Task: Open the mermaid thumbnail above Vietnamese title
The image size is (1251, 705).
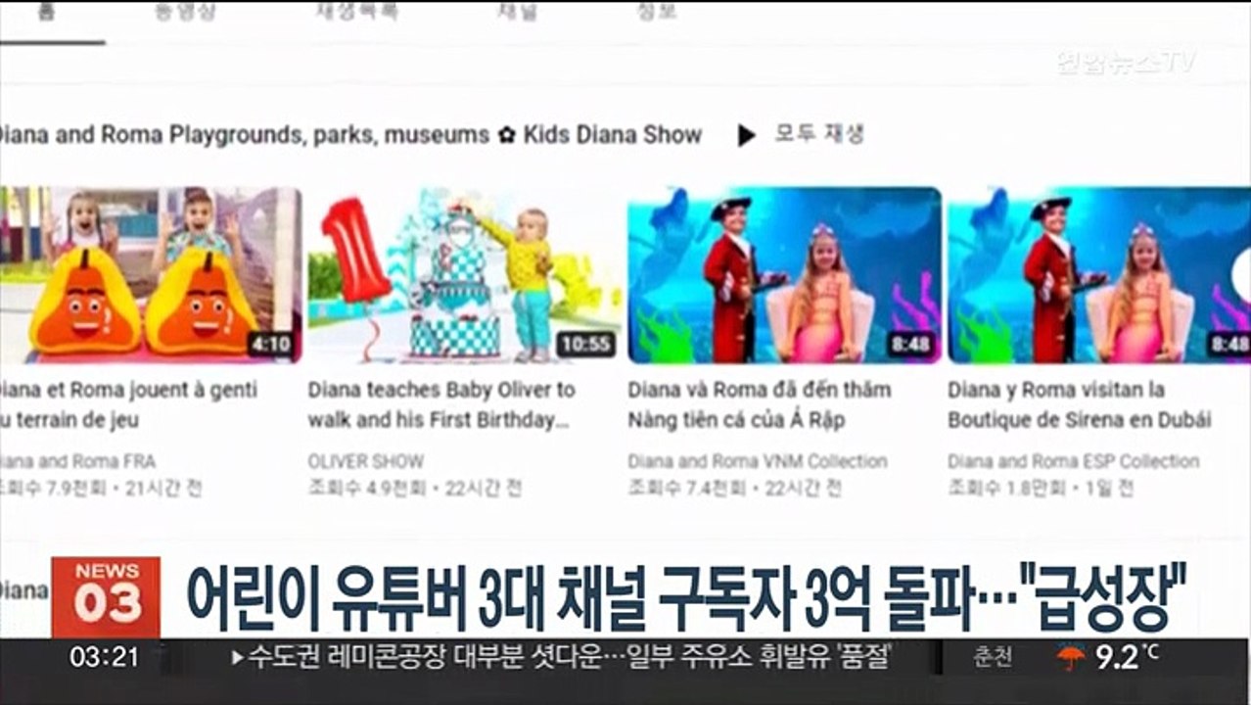Action: [x=784, y=275]
